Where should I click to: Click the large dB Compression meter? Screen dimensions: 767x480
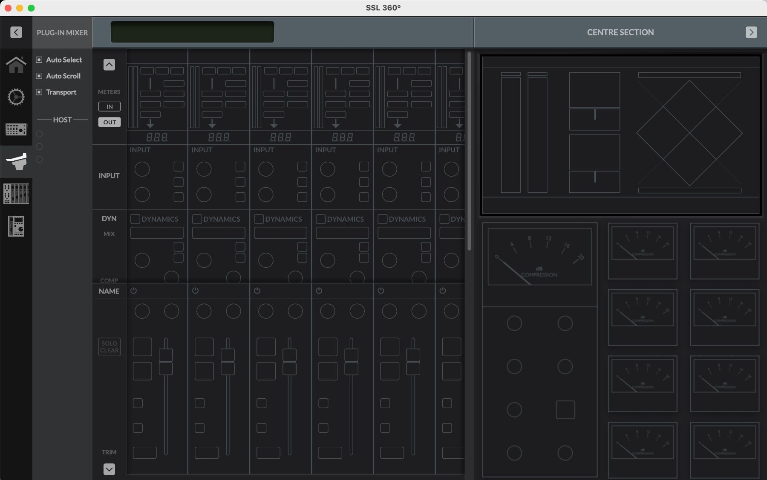(x=539, y=257)
